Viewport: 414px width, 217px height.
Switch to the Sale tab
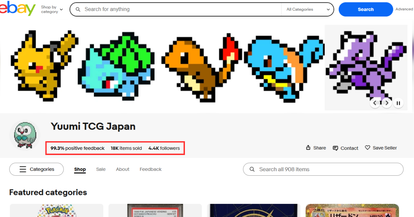point(101,169)
